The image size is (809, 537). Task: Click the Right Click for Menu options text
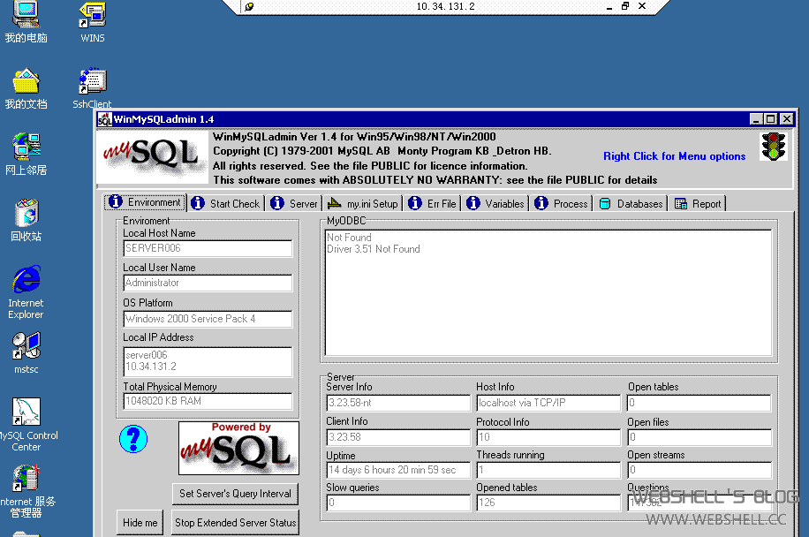click(x=675, y=156)
